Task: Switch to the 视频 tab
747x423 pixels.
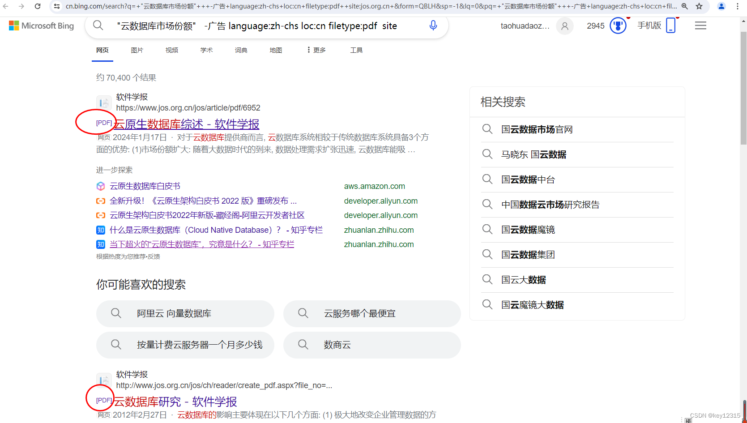Action: coord(172,50)
